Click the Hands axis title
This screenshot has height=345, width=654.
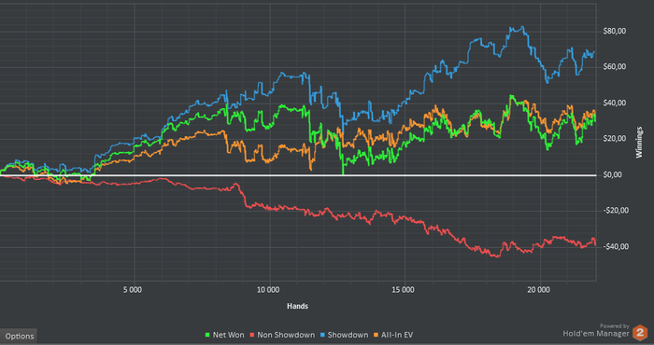coord(297,306)
